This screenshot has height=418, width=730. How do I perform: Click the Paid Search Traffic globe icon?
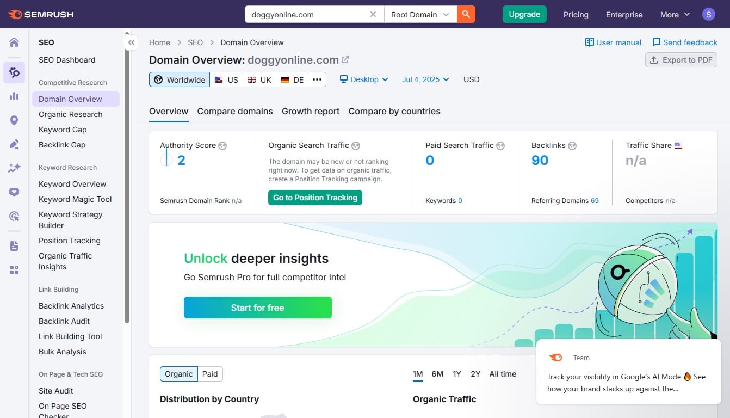[500, 146]
